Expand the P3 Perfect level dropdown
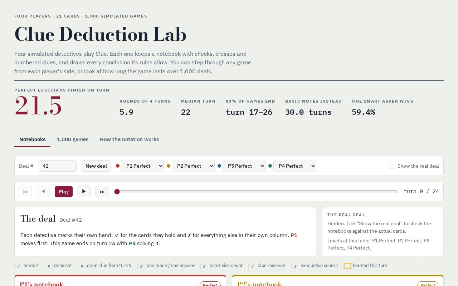Image resolution: width=458 pixels, height=286 pixels. tap(244, 166)
